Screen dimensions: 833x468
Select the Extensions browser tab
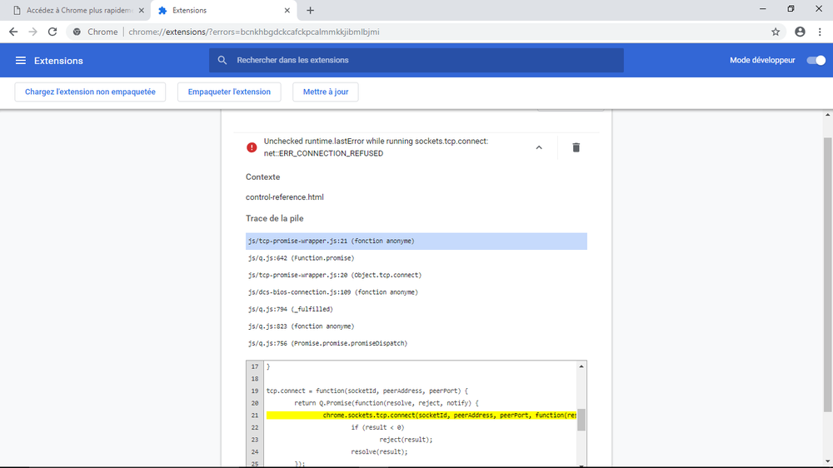[x=224, y=10]
